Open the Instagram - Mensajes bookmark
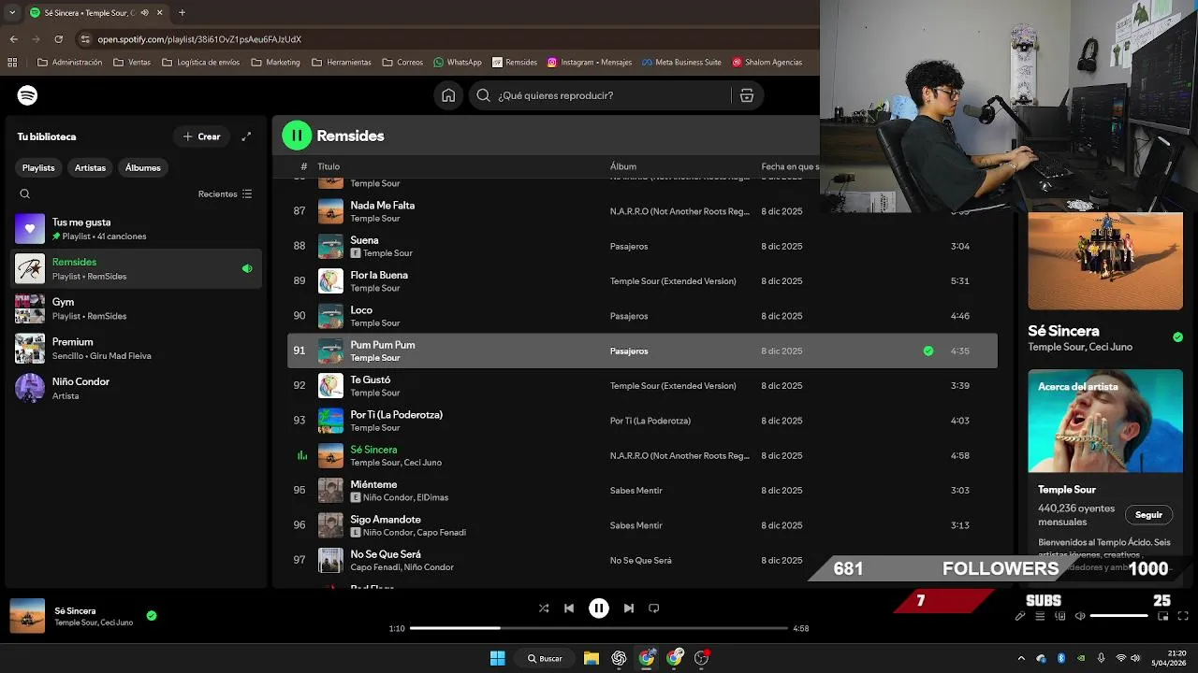This screenshot has width=1198, height=673. (590, 63)
